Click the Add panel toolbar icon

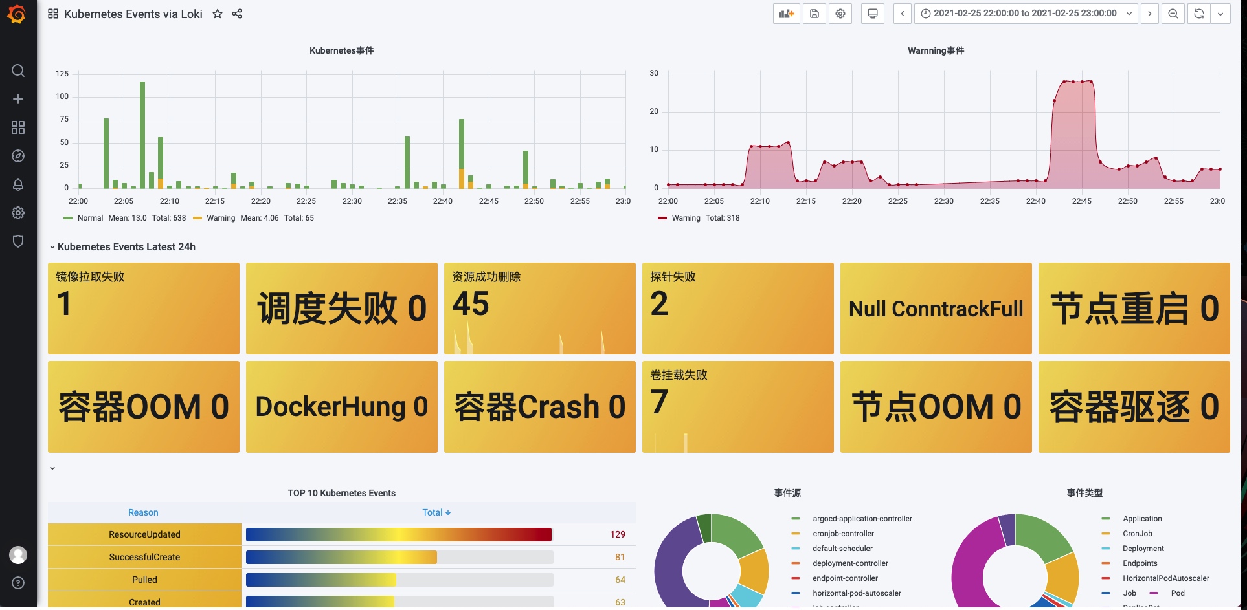pos(787,14)
